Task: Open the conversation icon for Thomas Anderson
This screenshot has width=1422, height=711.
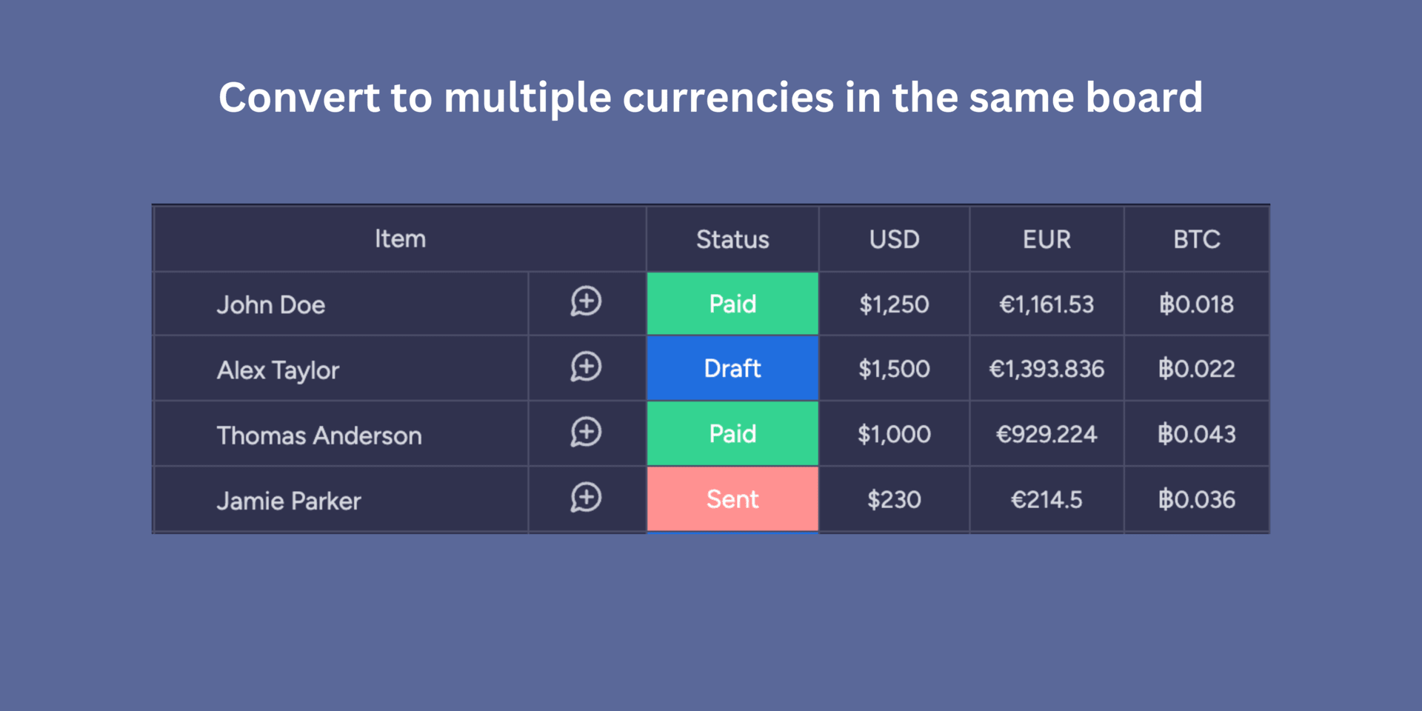Action: point(586,432)
